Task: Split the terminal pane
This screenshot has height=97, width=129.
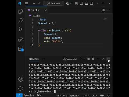Action: (x=88, y=59)
